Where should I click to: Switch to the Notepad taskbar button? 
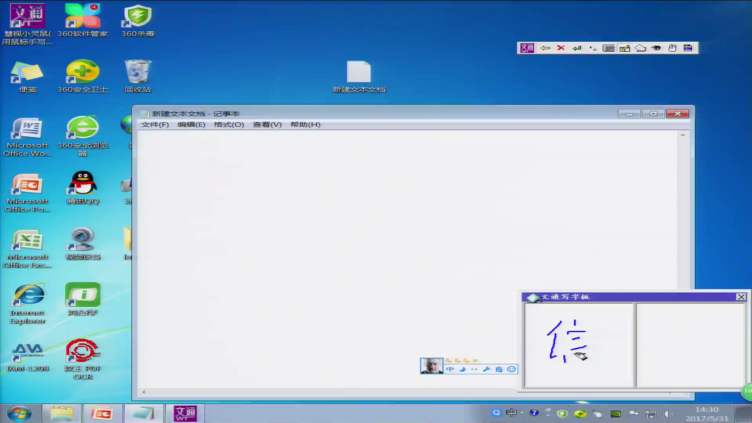(x=143, y=414)
